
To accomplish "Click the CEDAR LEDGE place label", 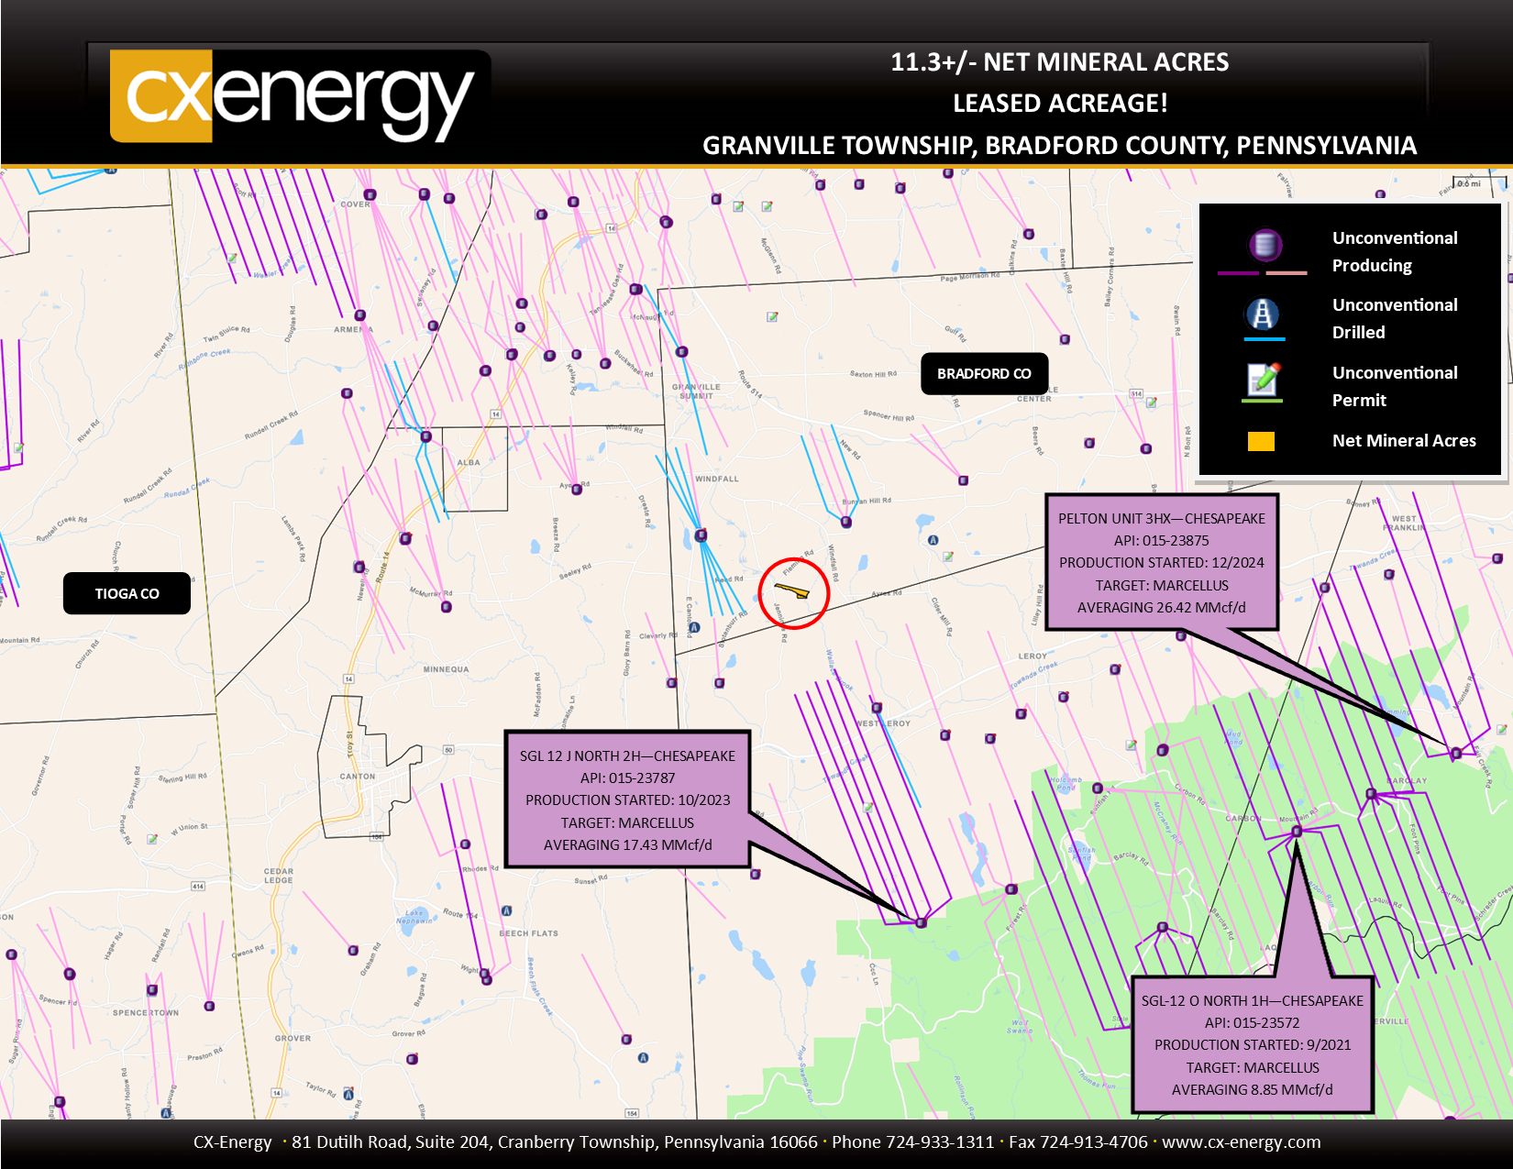I will (279, 876).
